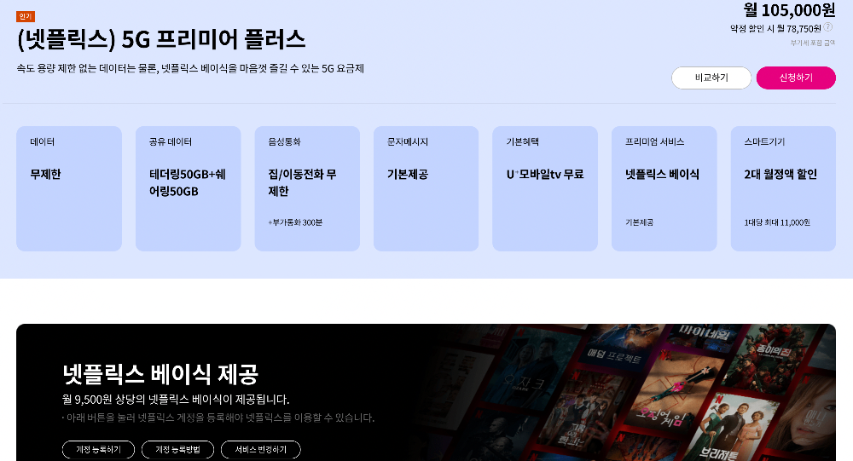Select the 스마트기기 2대 월정액 할인 card
This screenshot has width=853, height=461.
[x=783, y=188]
